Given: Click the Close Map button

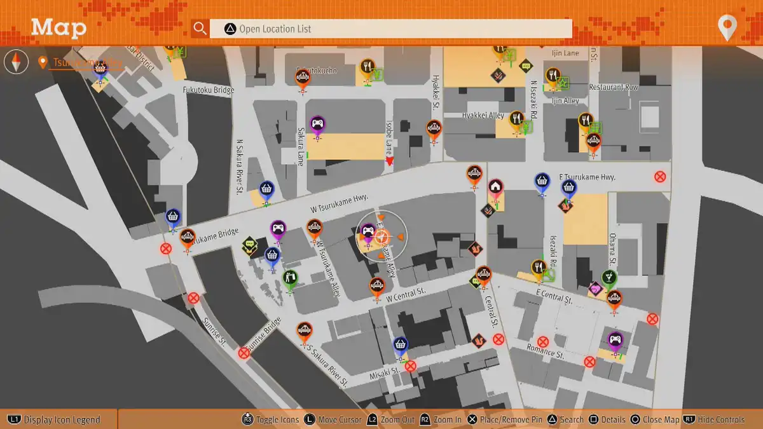Looking at the screenshot, I should coord(654,419).
